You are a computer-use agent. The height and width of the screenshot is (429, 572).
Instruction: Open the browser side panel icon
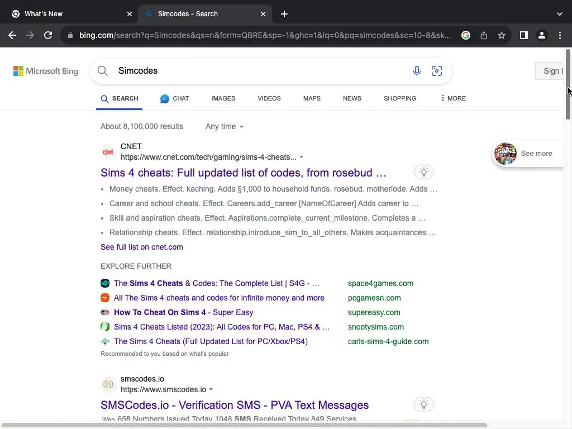(x=524, y=35)
